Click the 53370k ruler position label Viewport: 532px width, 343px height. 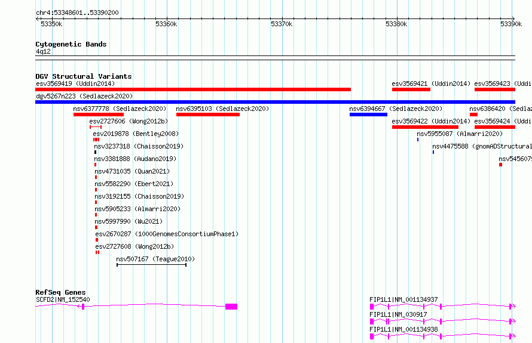pos(282,24)
